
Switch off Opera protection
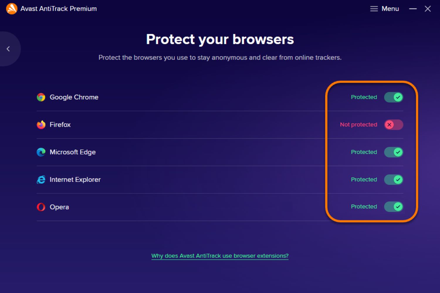tap(394, 207)
